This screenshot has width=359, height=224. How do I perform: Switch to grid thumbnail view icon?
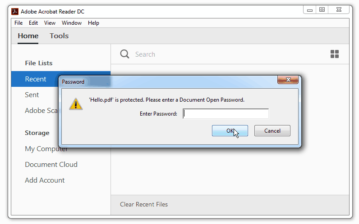335,54
